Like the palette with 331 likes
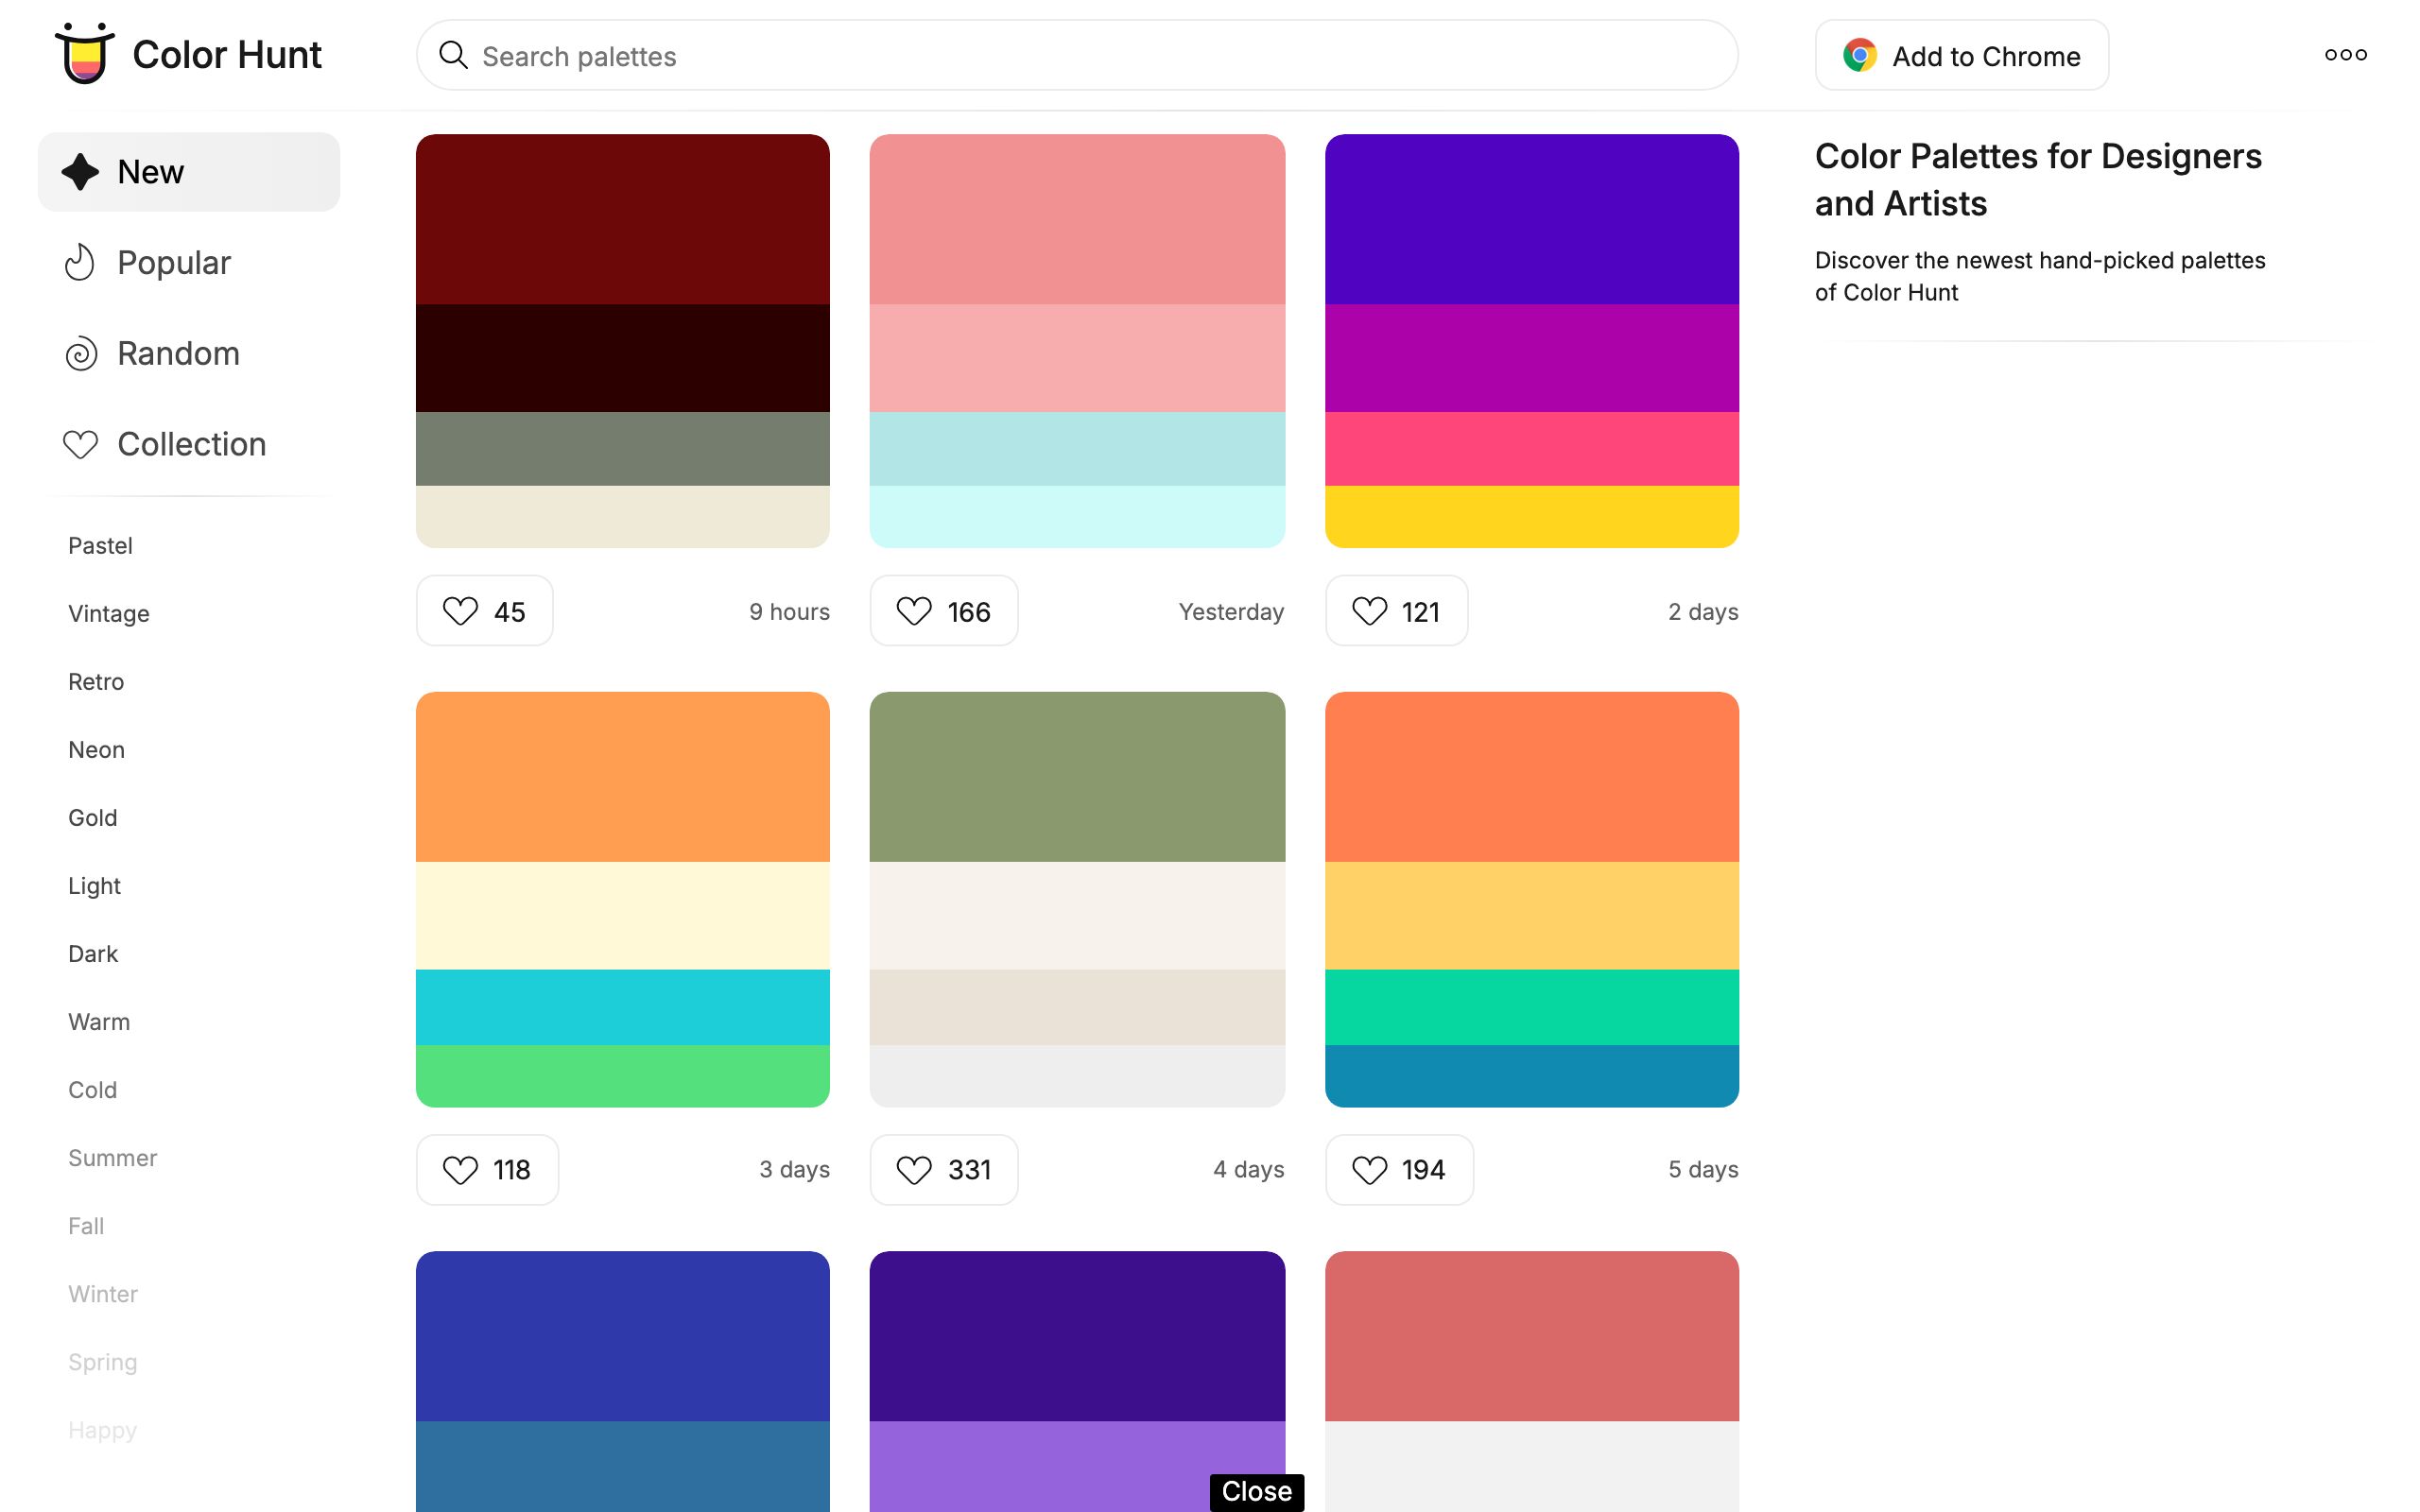Screen dimensions: 2420x1512 944,1169
